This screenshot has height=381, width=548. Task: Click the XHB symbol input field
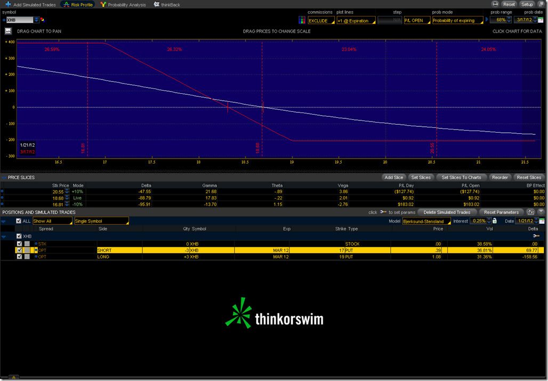click(x=20, y=20)
